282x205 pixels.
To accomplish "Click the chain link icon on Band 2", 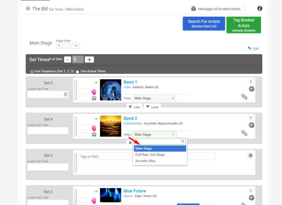I will [x=244, y=133].
